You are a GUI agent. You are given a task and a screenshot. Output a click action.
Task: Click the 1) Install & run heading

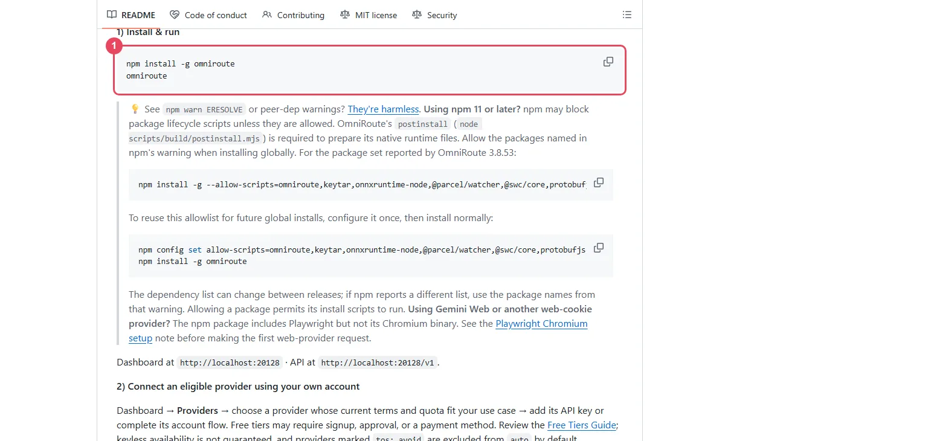[x=148, y=32]
